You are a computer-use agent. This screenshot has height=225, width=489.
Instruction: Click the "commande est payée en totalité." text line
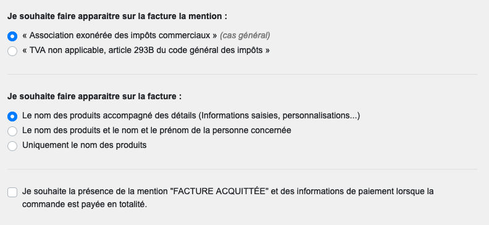coord(85,205)
